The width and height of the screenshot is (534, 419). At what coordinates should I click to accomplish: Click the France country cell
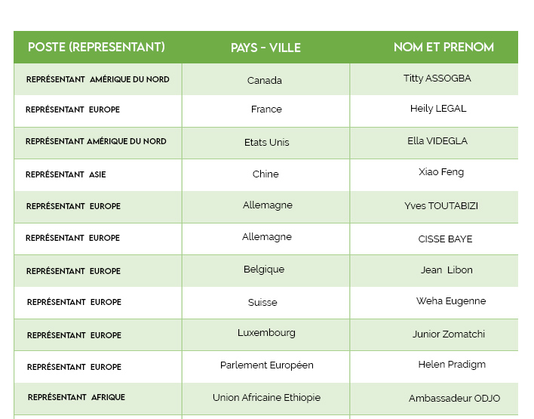[266, 109]
